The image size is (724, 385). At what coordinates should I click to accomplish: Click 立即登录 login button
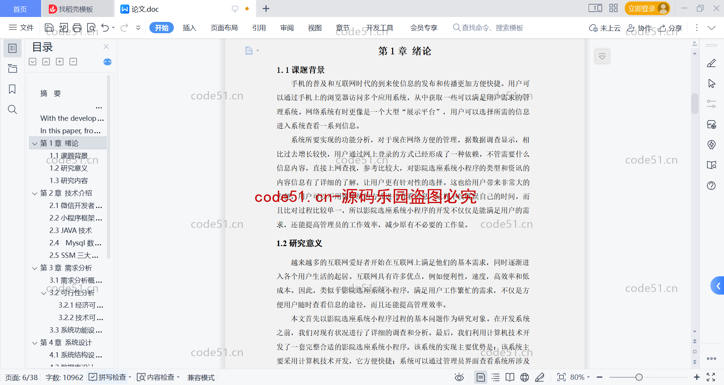(x=647, y=8)
